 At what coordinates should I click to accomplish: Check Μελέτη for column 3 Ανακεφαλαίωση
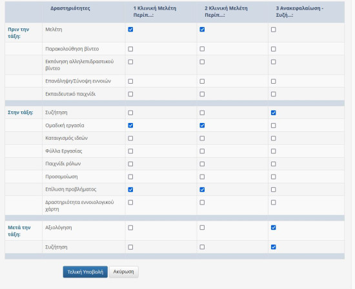click(x=273, y=30)
